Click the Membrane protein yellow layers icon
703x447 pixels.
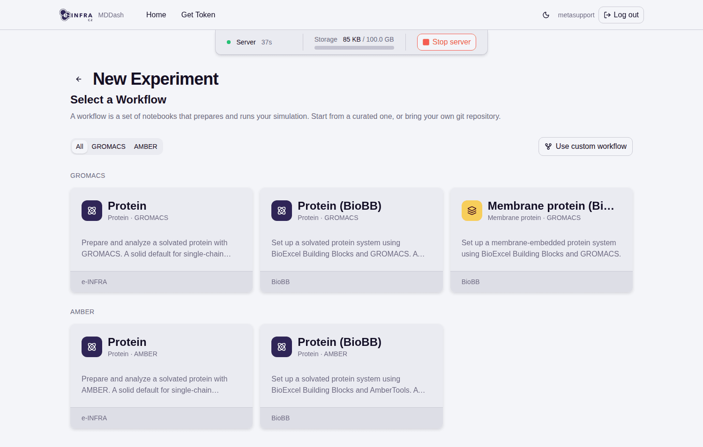(x=472, y=211)
